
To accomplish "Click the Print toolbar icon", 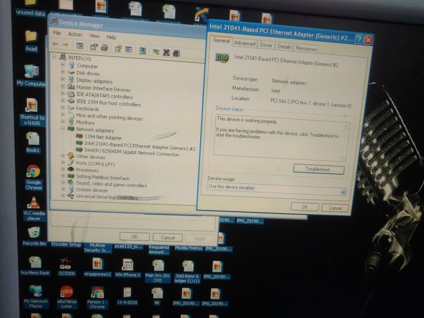I will (x=104, y=47).
